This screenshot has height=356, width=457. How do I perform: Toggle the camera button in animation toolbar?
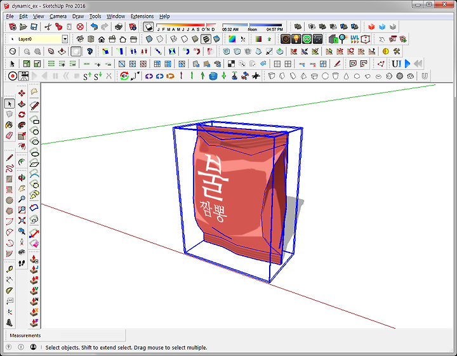[x=23, y=76]
